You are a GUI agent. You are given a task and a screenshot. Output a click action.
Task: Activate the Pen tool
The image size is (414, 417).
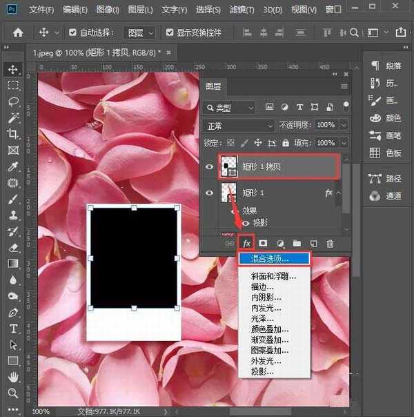(13, 312)
